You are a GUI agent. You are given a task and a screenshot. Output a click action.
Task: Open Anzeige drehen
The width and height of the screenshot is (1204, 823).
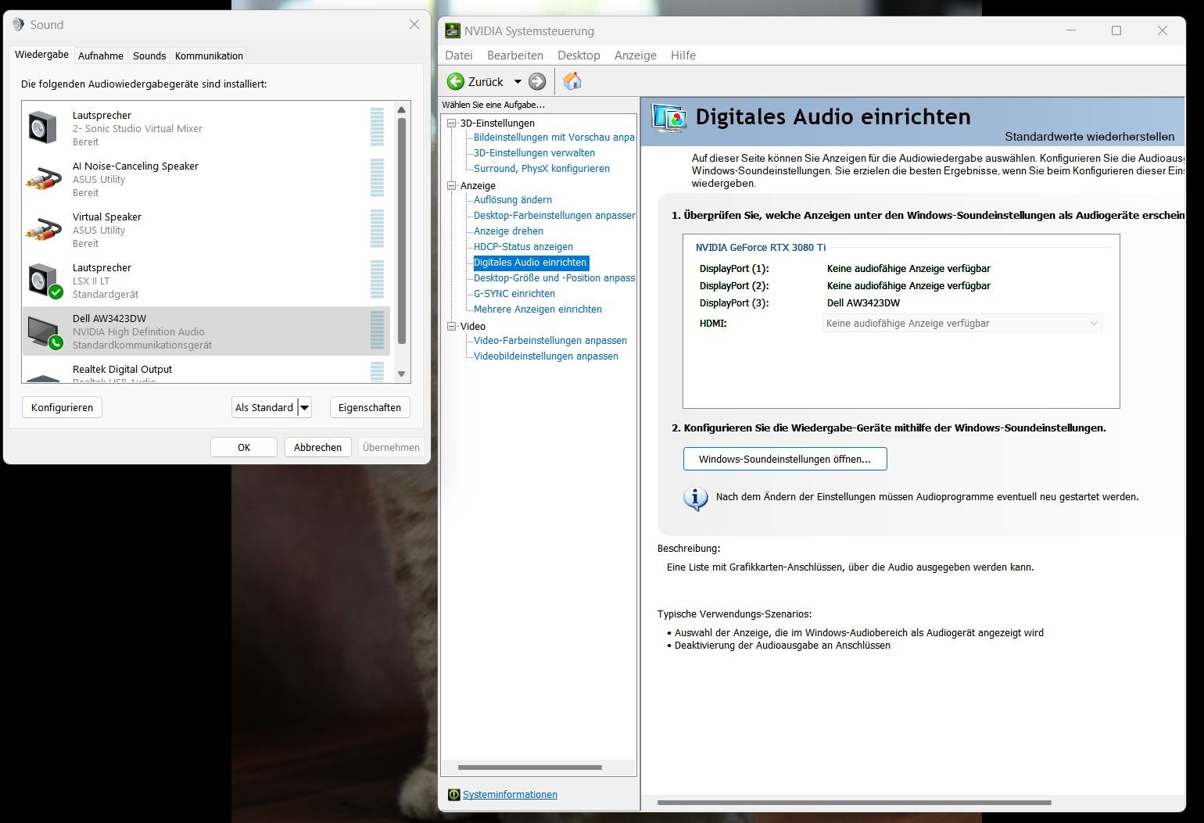508,231
